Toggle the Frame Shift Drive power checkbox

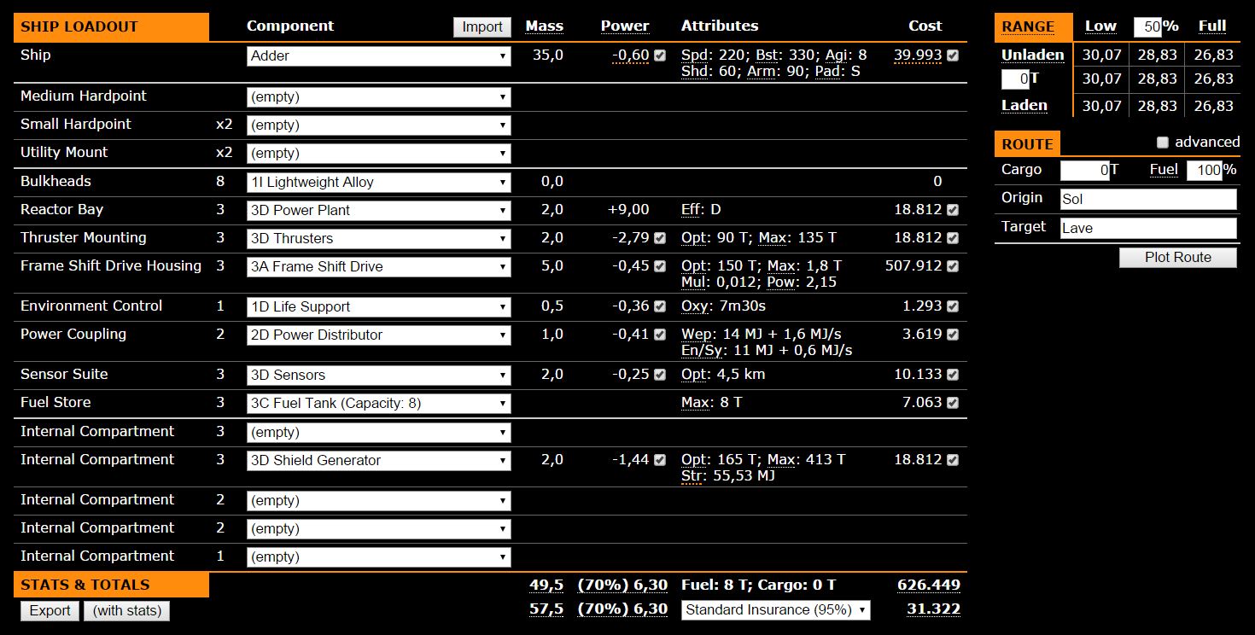(660, 266)
